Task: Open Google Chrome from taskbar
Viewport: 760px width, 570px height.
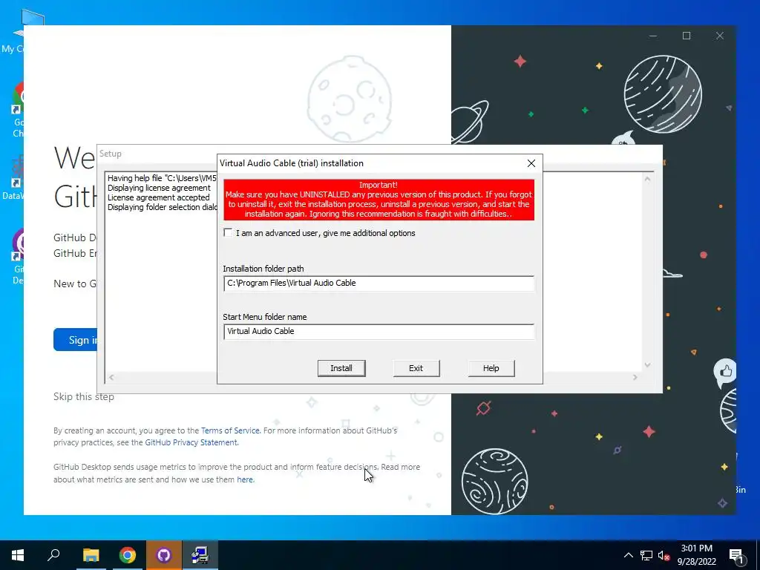Action: tap(128, 555)
